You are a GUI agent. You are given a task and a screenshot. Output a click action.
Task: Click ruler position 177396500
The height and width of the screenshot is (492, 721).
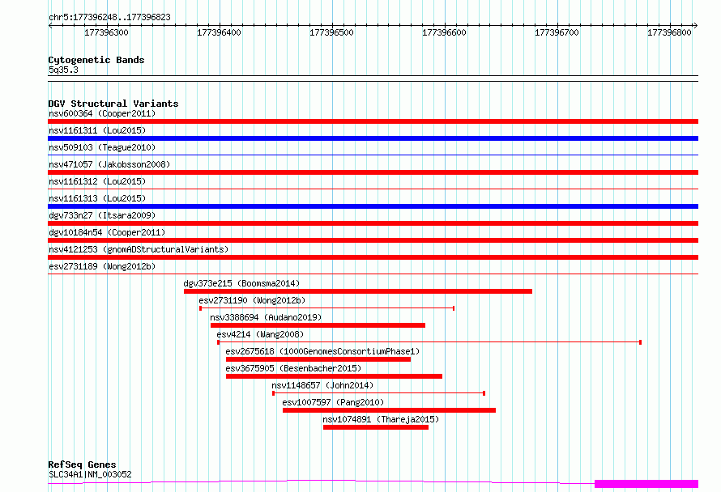click(331, 32)
